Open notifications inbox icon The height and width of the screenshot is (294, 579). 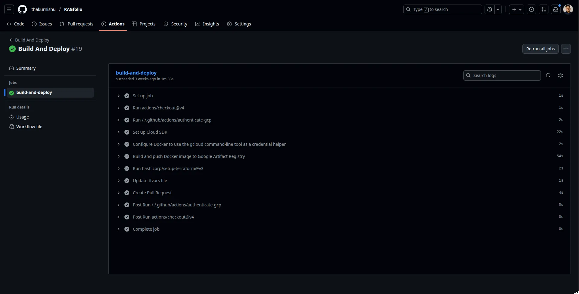click(x=556, y=9)
